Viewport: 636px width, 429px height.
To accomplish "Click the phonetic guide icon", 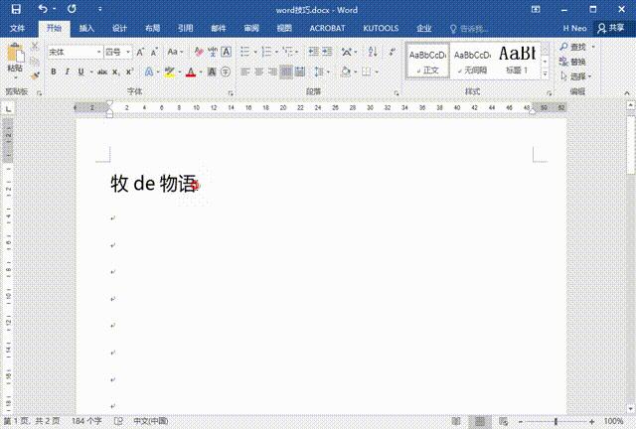I will coord(212,52).
